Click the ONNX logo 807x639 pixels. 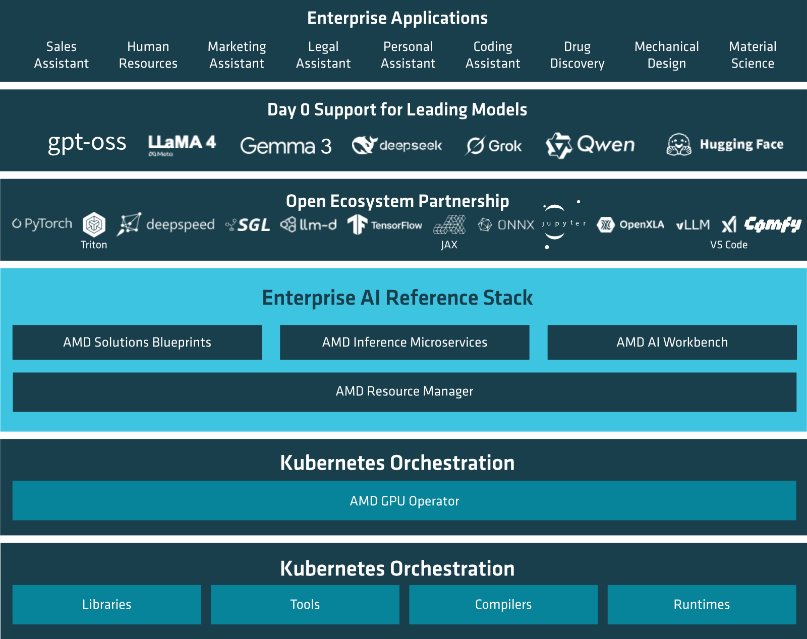(x=506, y=224)
